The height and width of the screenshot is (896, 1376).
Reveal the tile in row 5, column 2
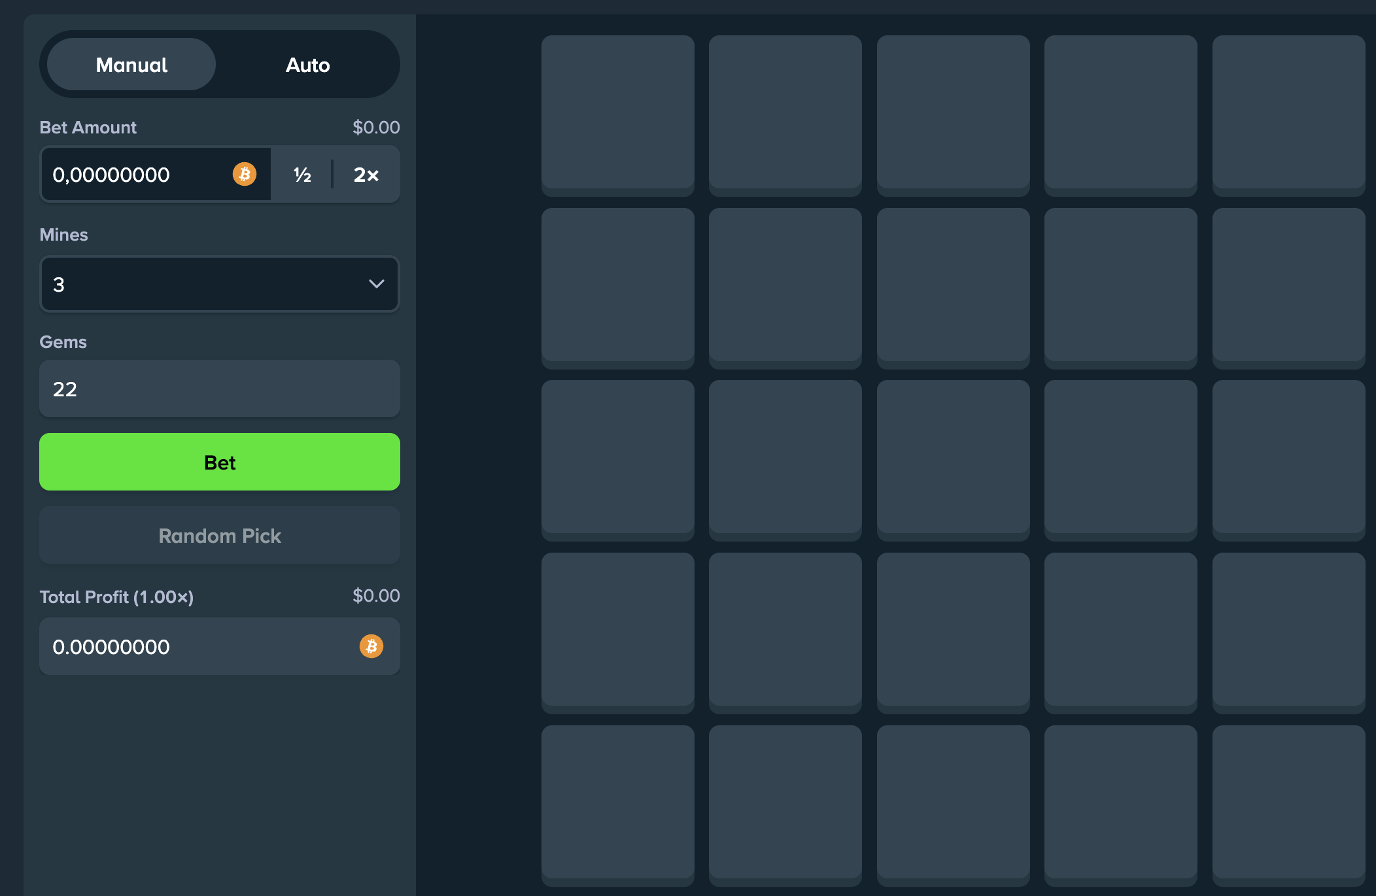coord(785,806)
